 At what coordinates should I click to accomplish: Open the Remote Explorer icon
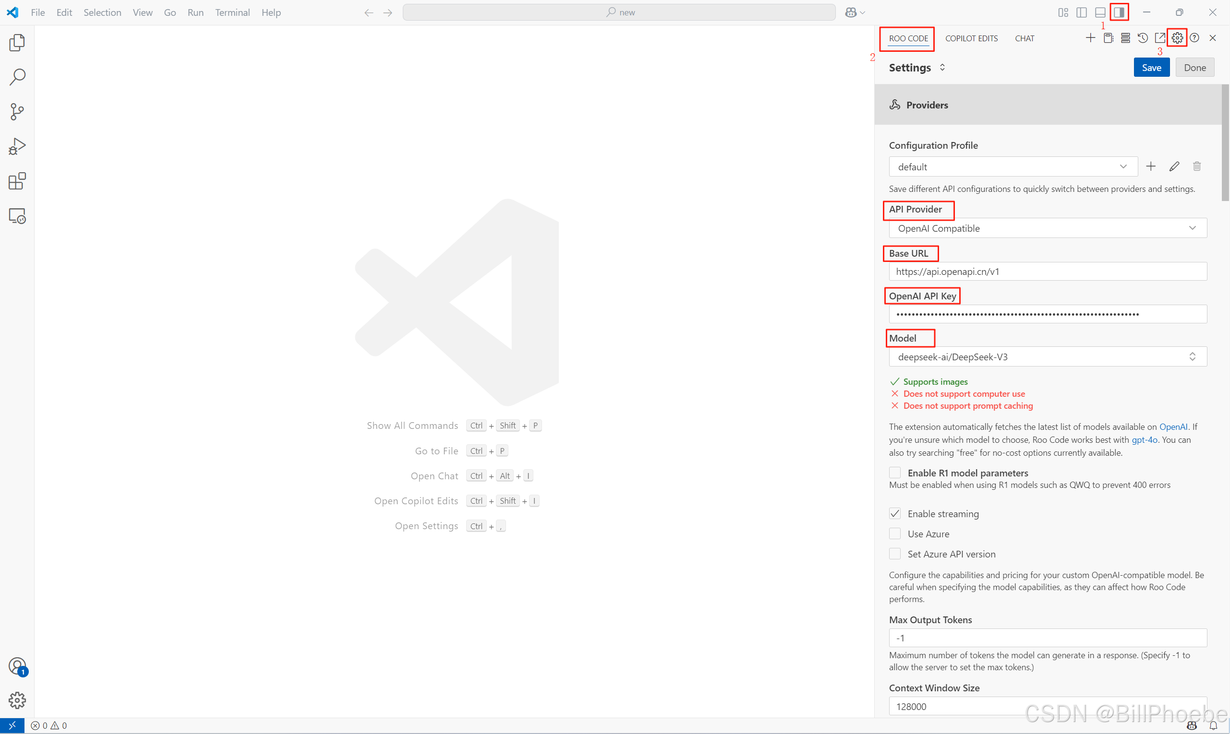(17, 216)
